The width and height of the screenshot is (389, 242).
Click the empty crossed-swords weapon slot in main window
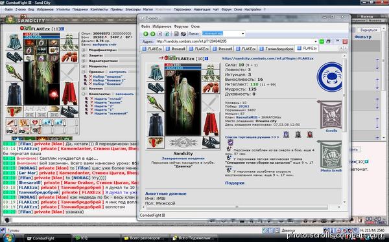[69, 72]
